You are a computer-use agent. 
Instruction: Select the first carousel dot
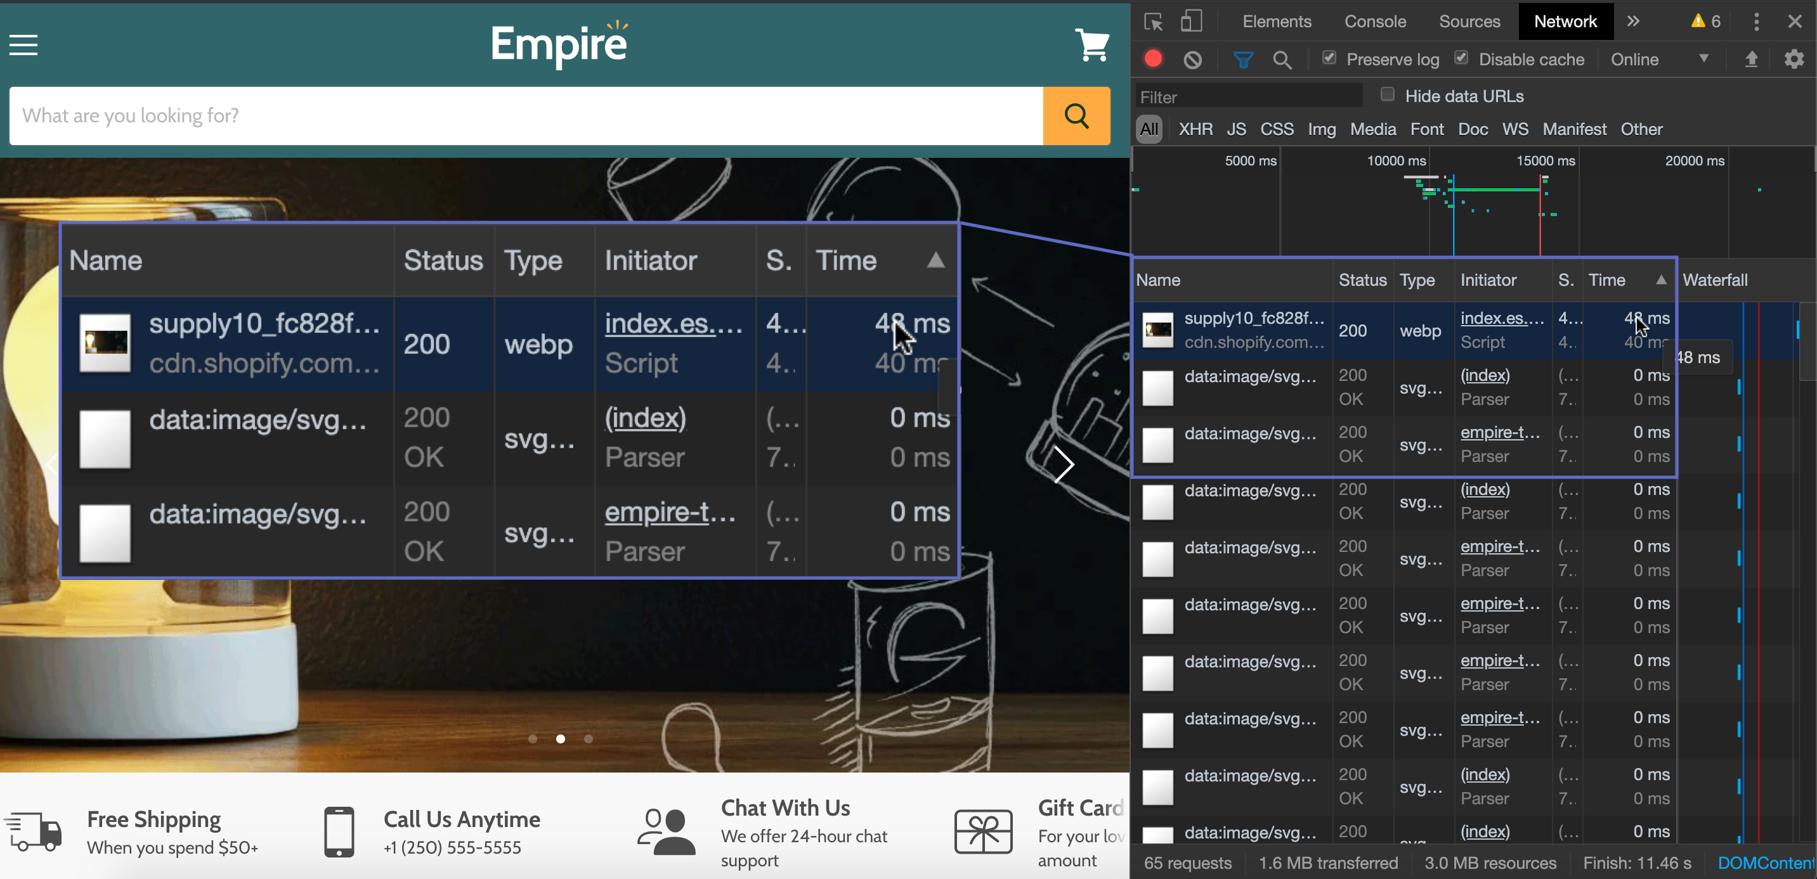[533, 739]
